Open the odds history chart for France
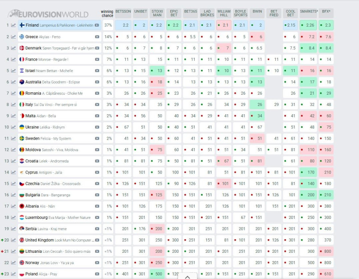 pyautogui.click(x=14, y=59)
